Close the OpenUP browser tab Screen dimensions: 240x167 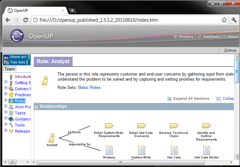(63, 11)
